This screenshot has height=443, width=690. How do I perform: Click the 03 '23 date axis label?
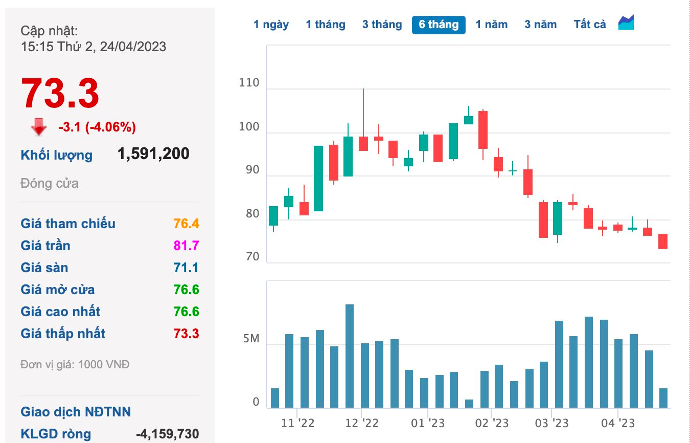[552, 424]
